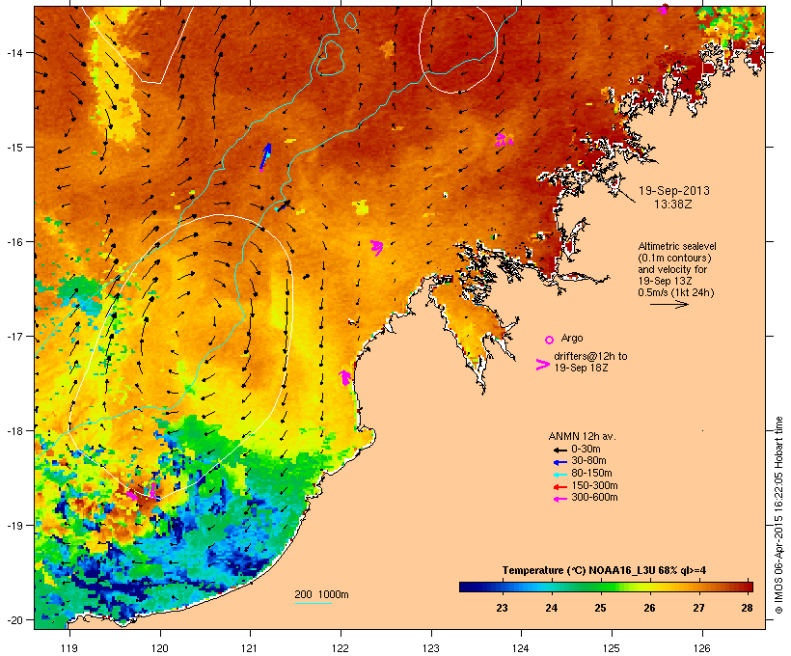The height and width of the screenshot is (656, 791).
Task: Click the longitude axis label '125'
Action: coord(612,648)
